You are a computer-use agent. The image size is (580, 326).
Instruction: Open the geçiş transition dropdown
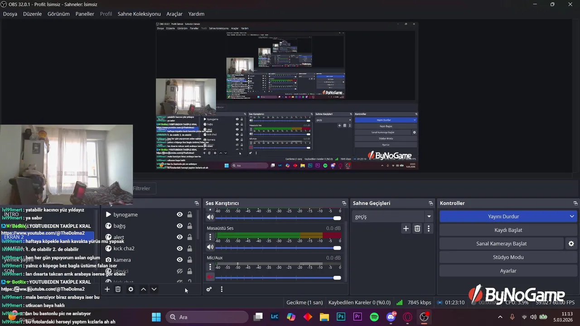tap(393, 216)
